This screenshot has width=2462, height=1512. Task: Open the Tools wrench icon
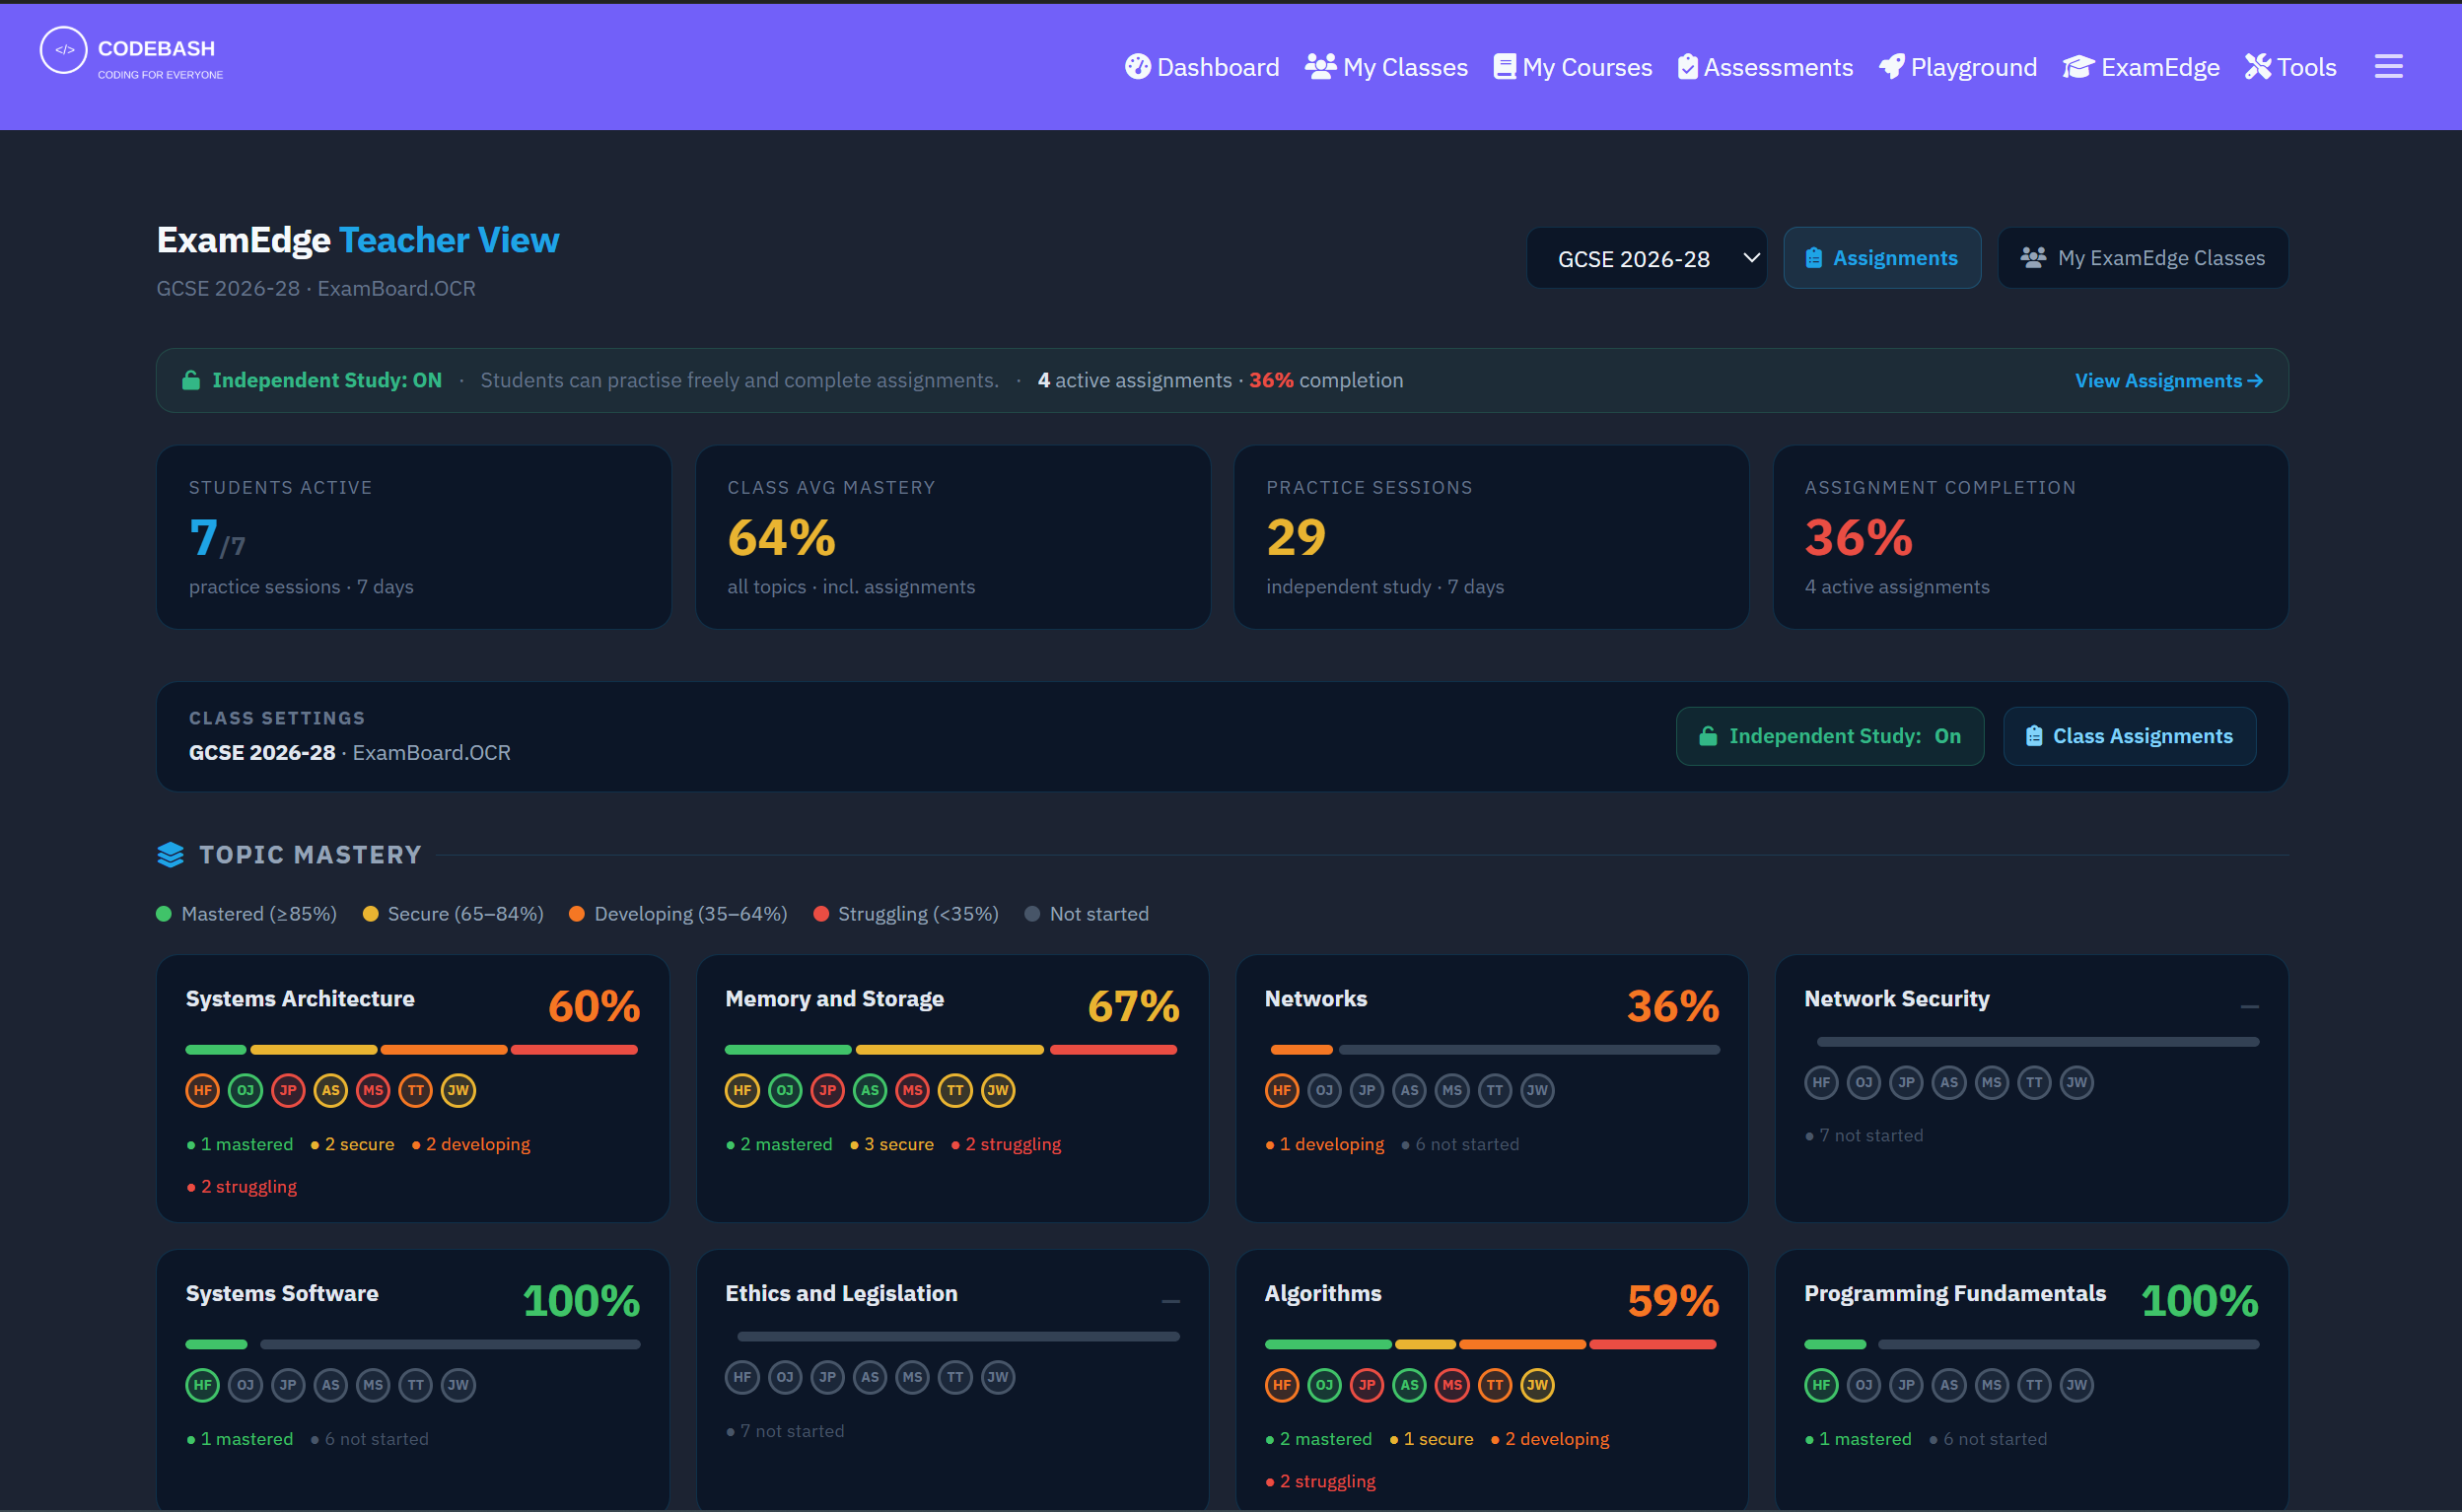click(x=2258, y=66)
